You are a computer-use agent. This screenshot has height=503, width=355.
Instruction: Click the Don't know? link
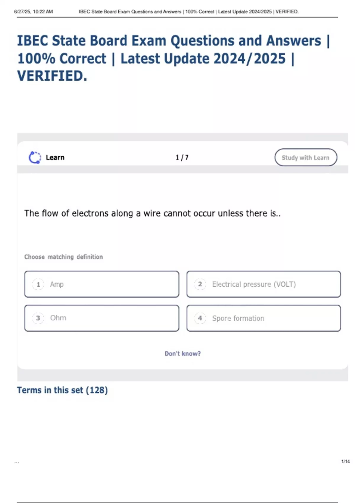point(183,354)
